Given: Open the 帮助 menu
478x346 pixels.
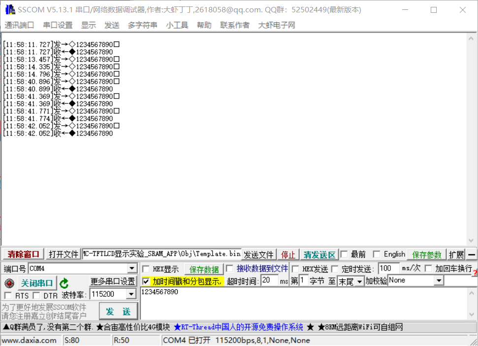Looking at the screenshot, I should (204, 25).
